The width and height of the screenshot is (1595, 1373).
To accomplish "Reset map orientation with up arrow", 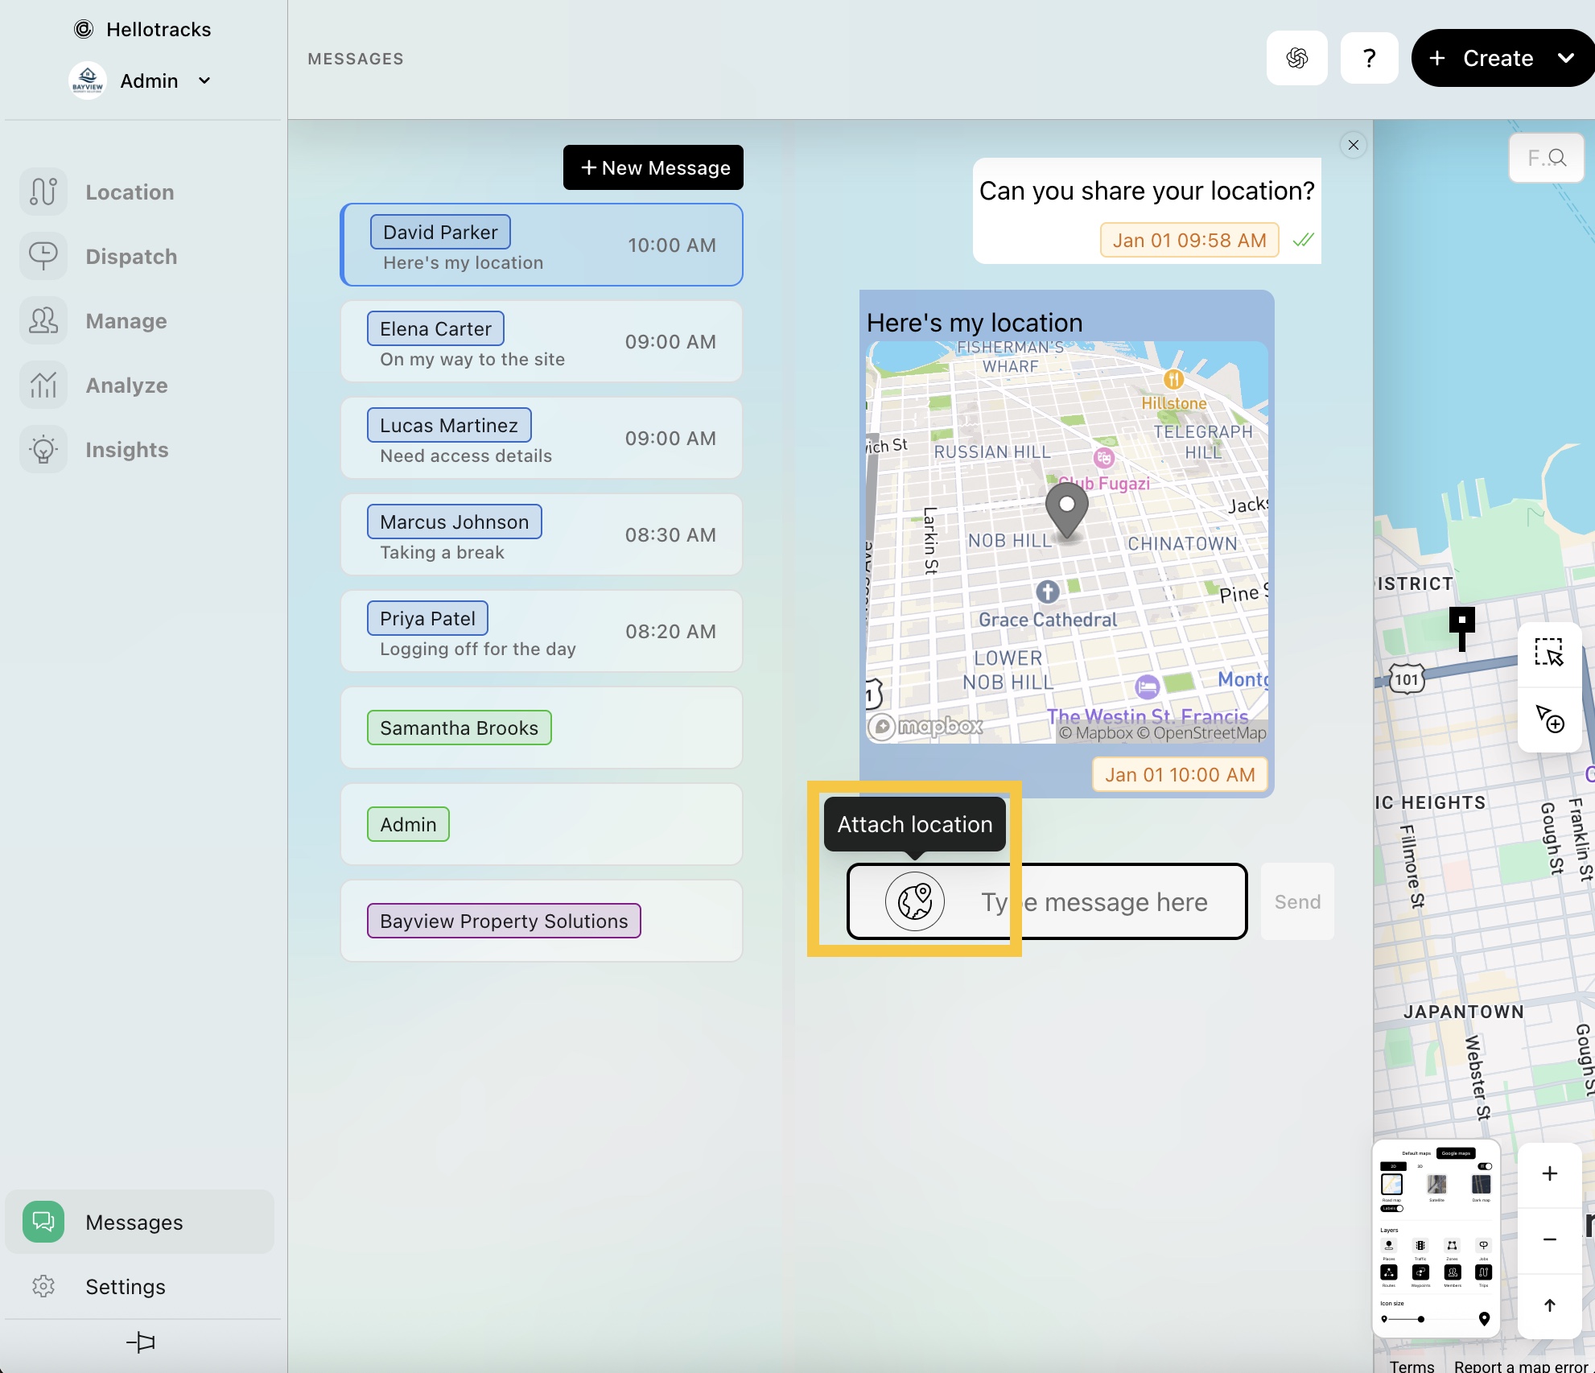I will 1549,1305.
